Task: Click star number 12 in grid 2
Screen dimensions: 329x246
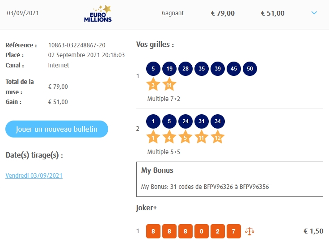Action: (218, 137)
